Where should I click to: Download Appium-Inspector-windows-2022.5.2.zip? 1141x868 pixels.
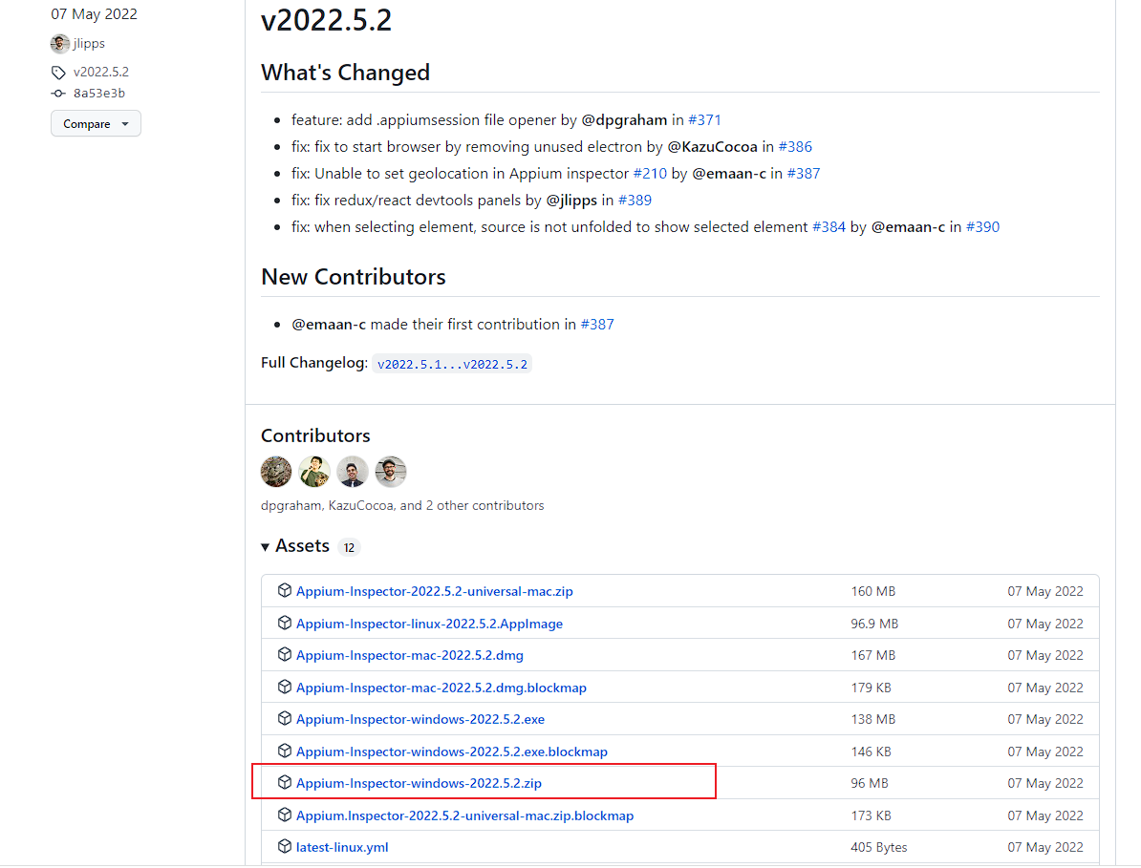coord(420,784)
